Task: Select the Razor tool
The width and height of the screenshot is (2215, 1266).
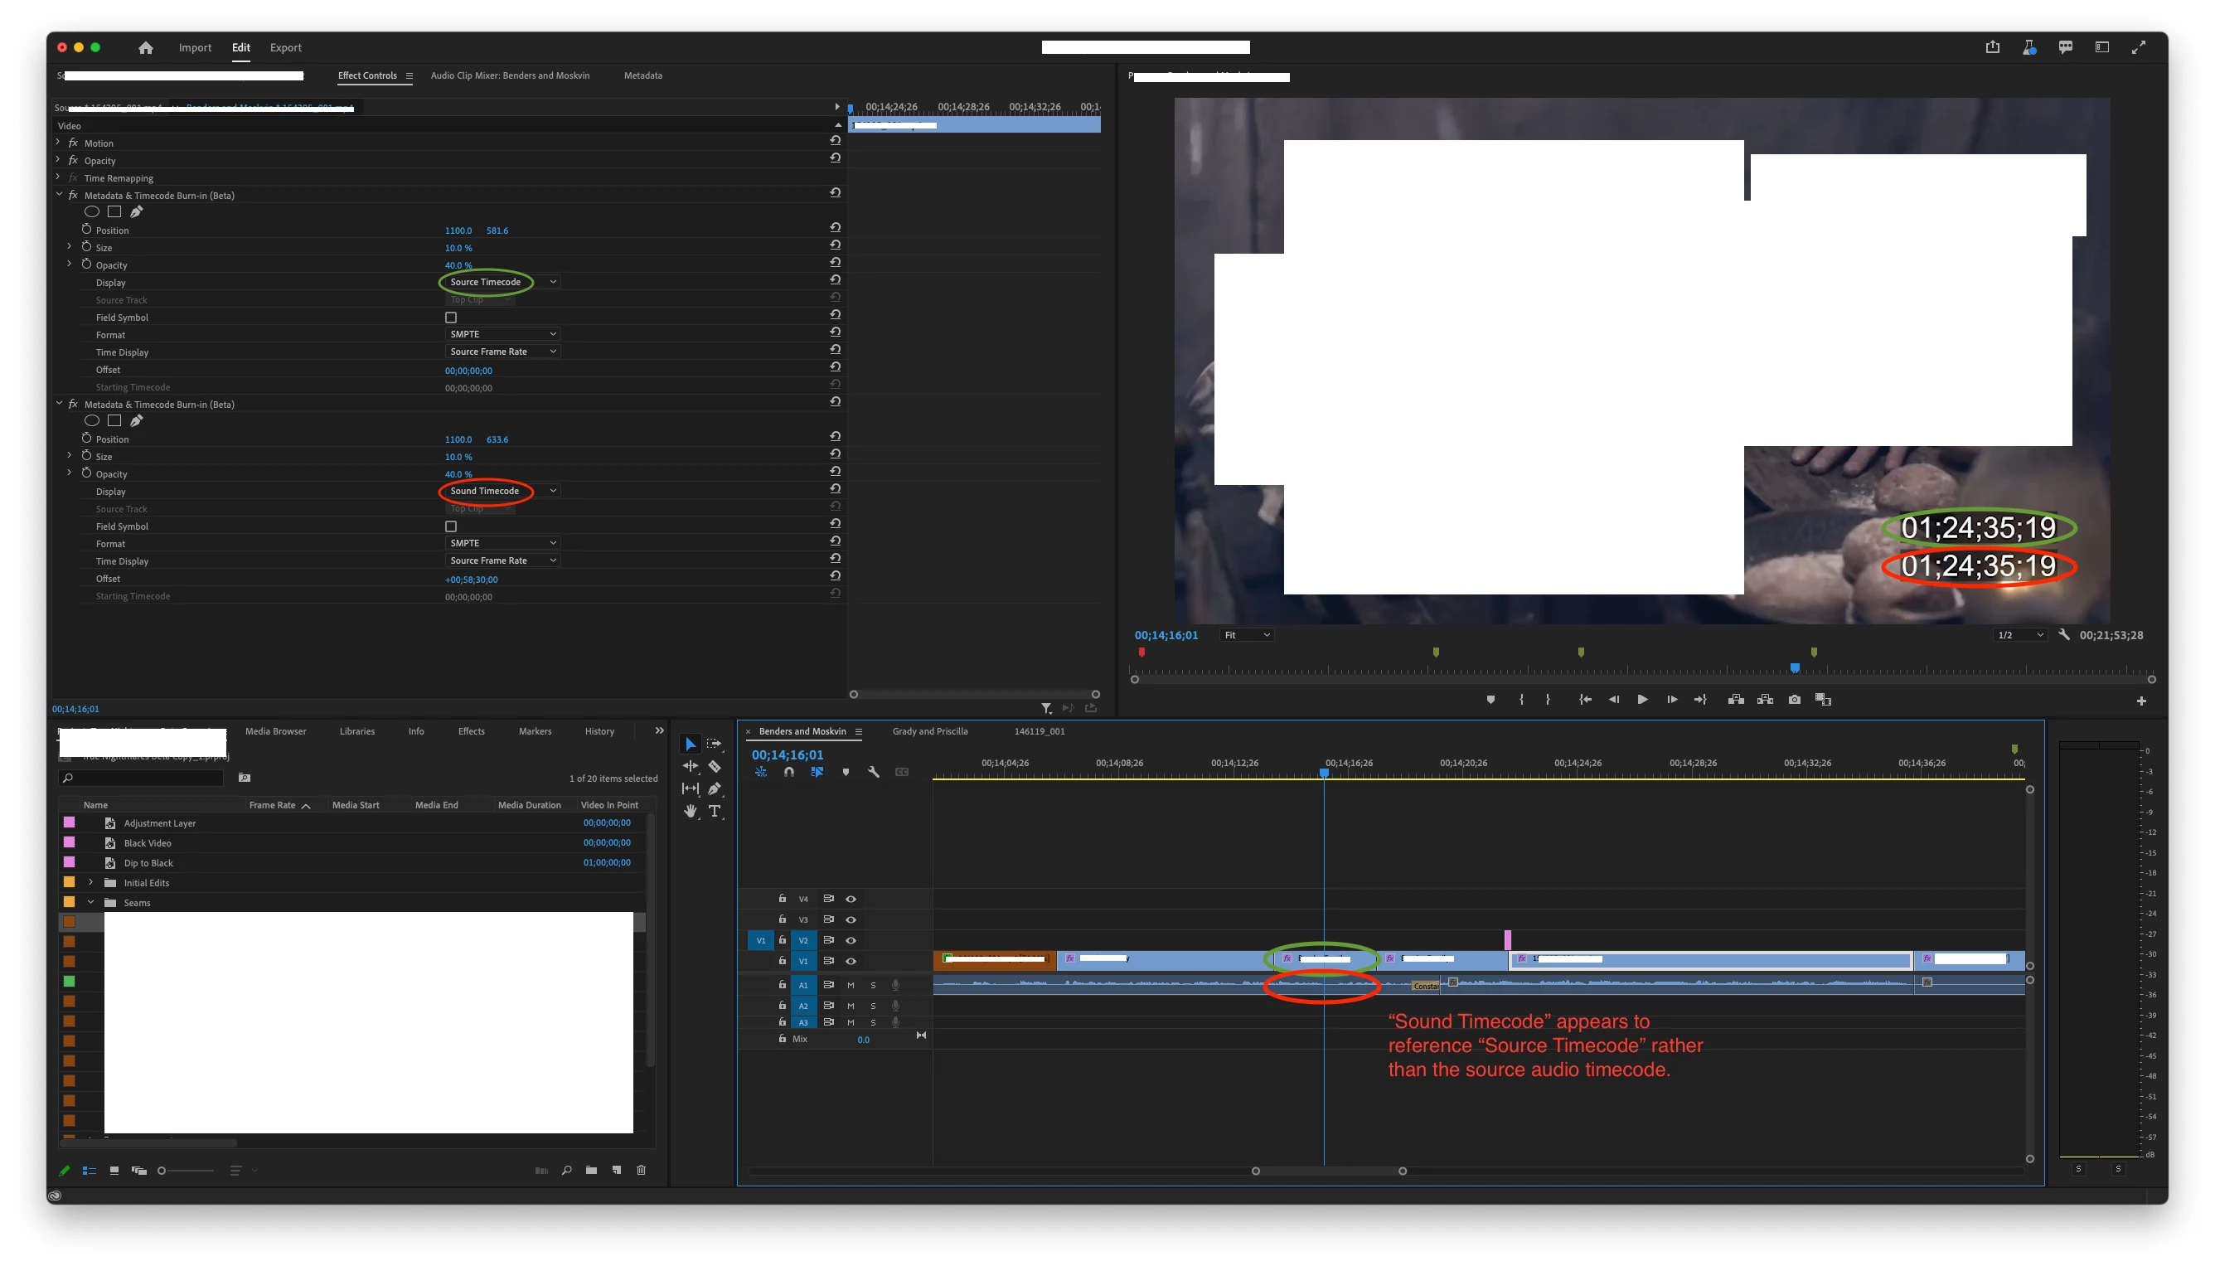Action: 714,766
